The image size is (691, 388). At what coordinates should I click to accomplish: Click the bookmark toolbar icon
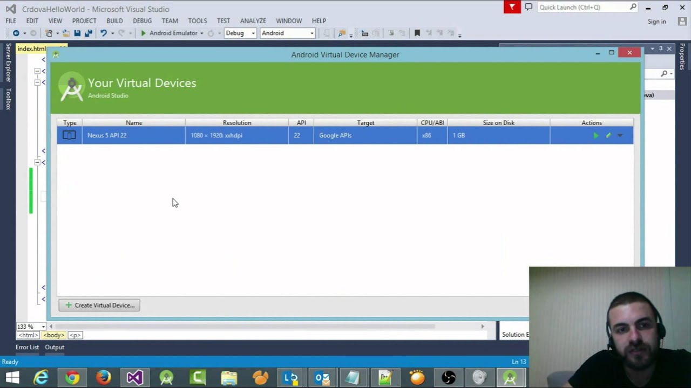coord(417,33)
